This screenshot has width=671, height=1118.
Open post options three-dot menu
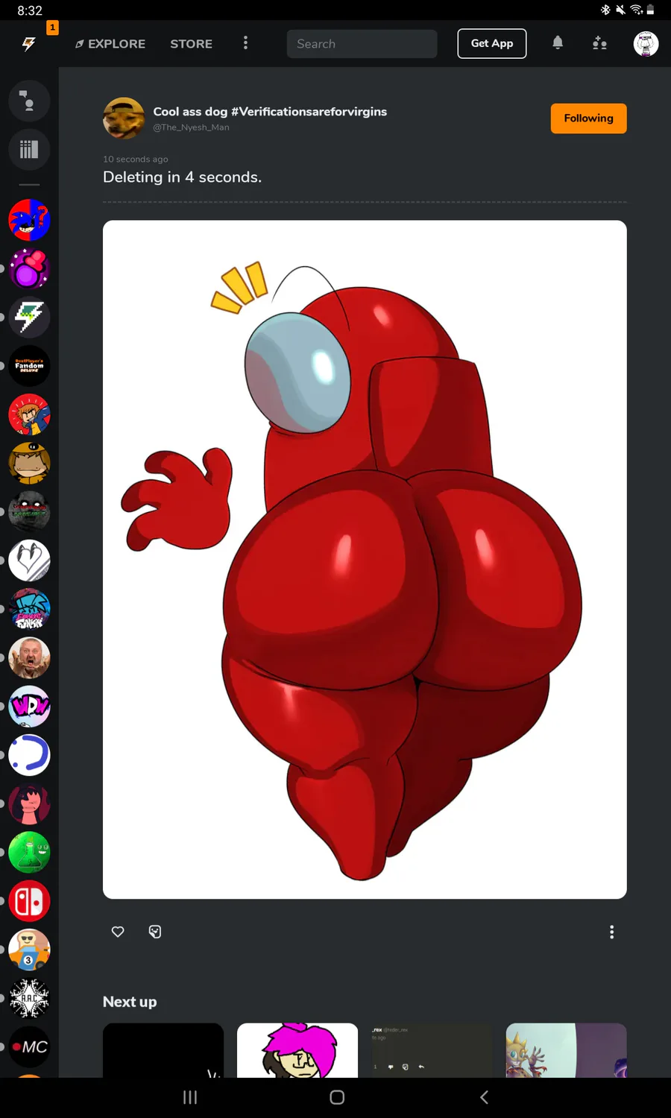(612, 932)
